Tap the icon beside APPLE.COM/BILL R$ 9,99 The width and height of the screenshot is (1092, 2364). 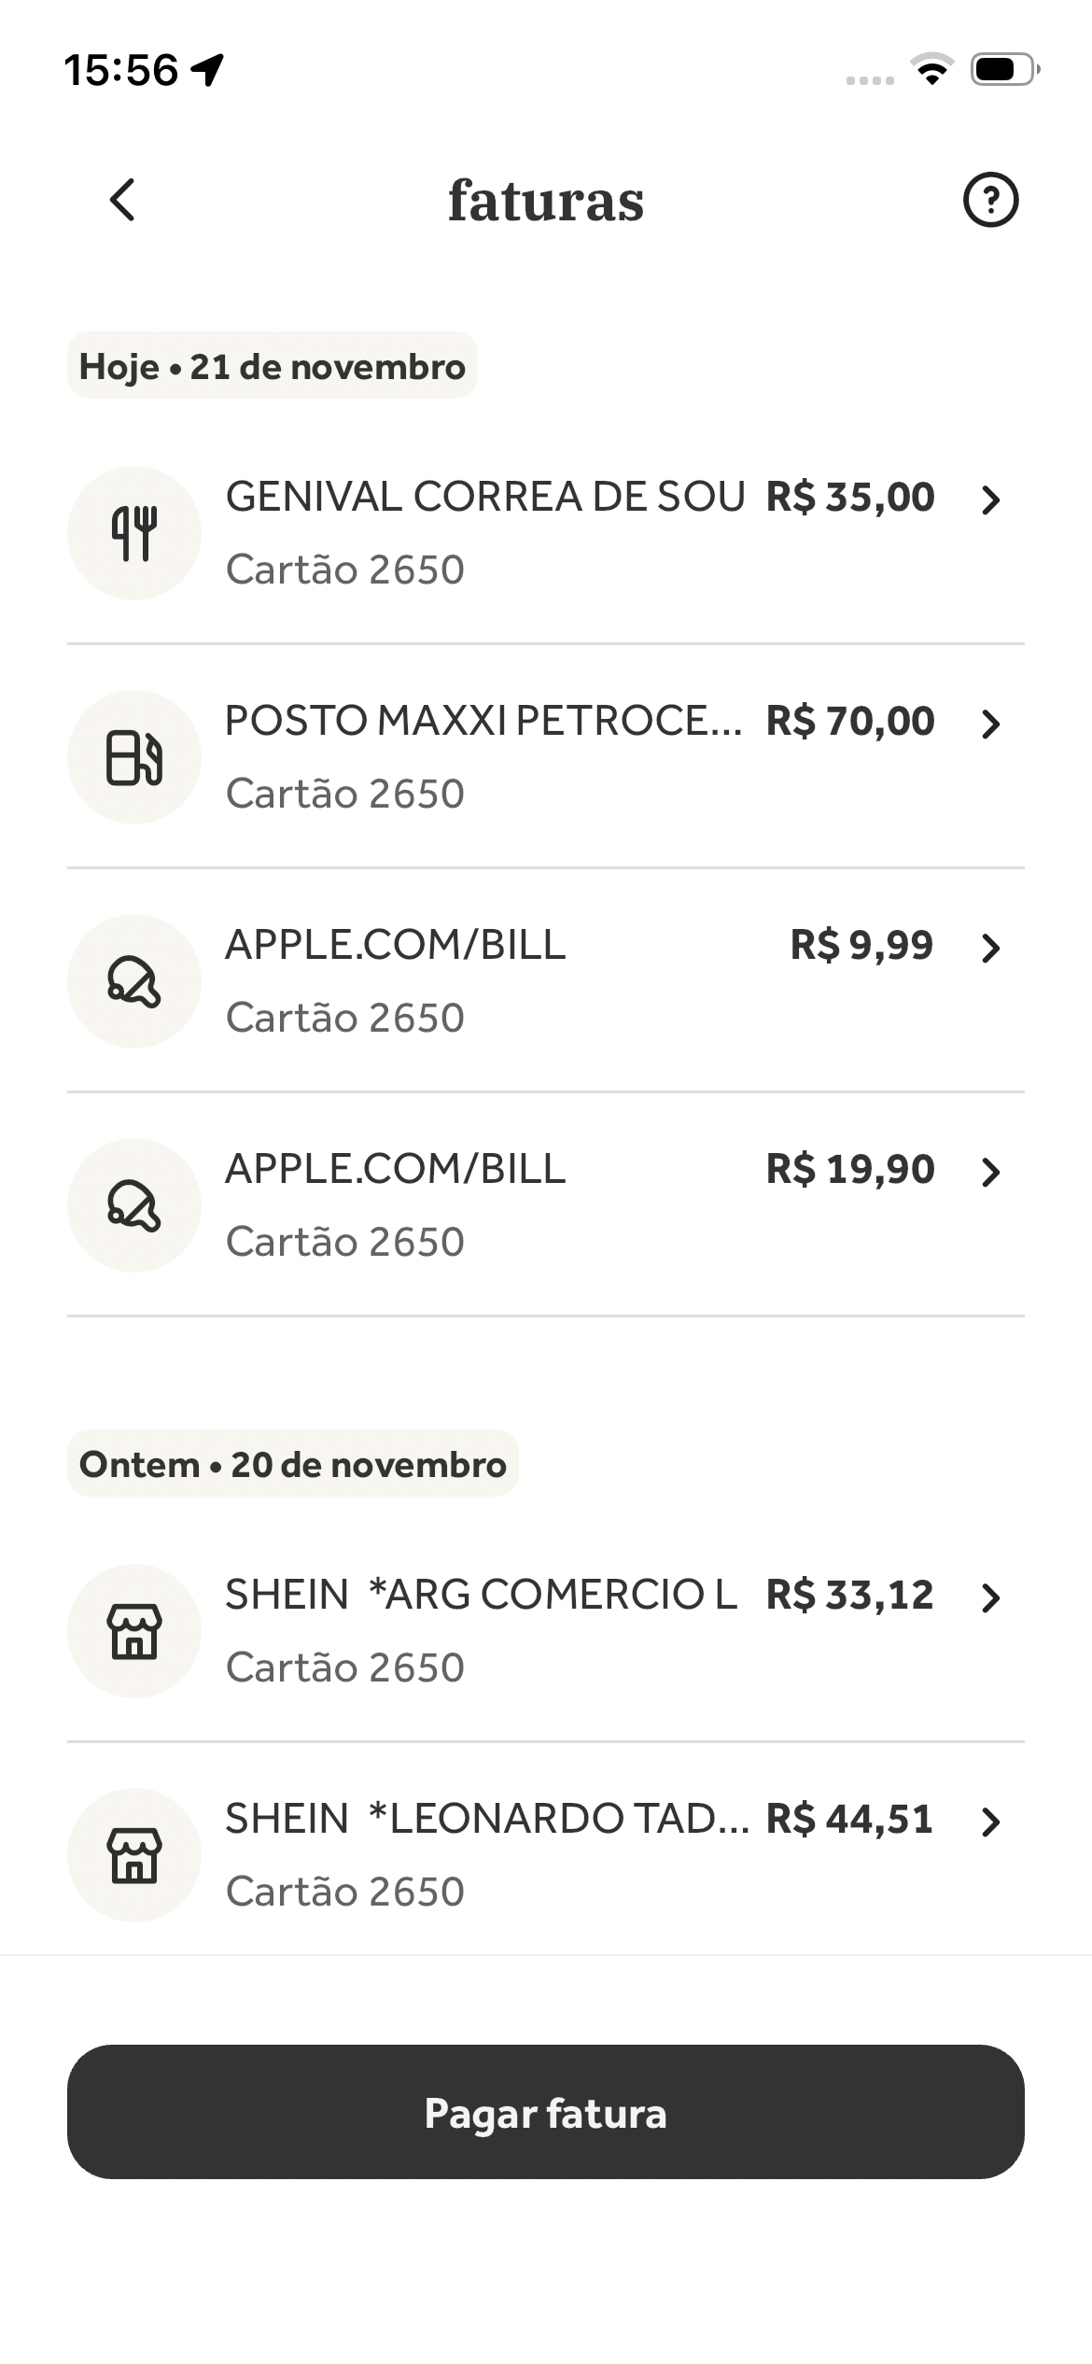134,981
